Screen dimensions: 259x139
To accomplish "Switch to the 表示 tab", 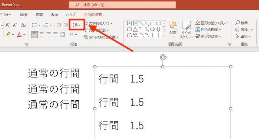I will pyautogui.click(x=54, y=15).
